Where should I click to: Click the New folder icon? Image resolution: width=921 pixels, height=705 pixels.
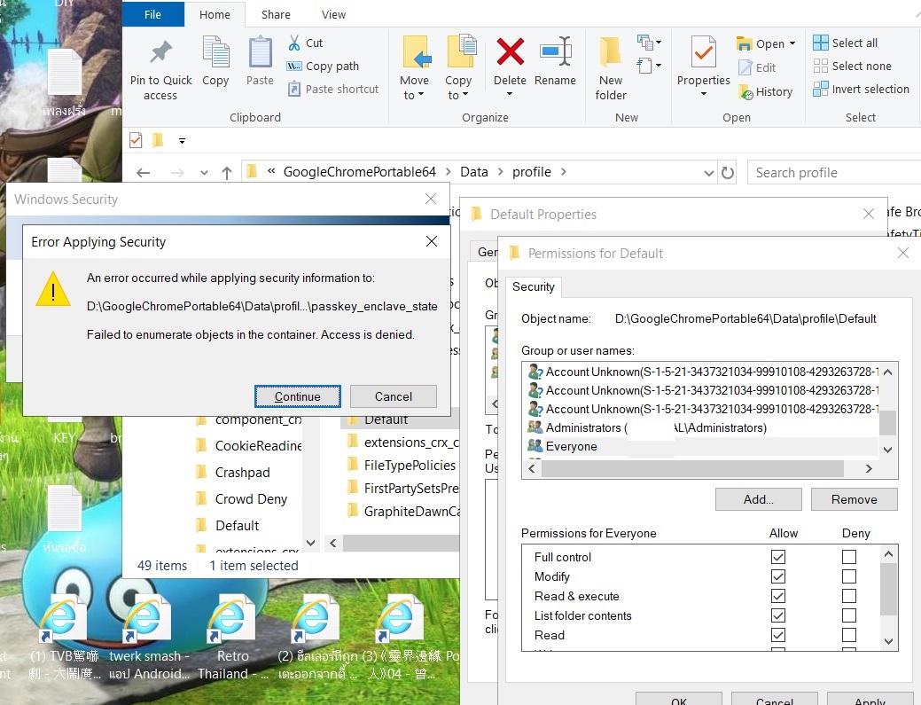tap(610, 51)
